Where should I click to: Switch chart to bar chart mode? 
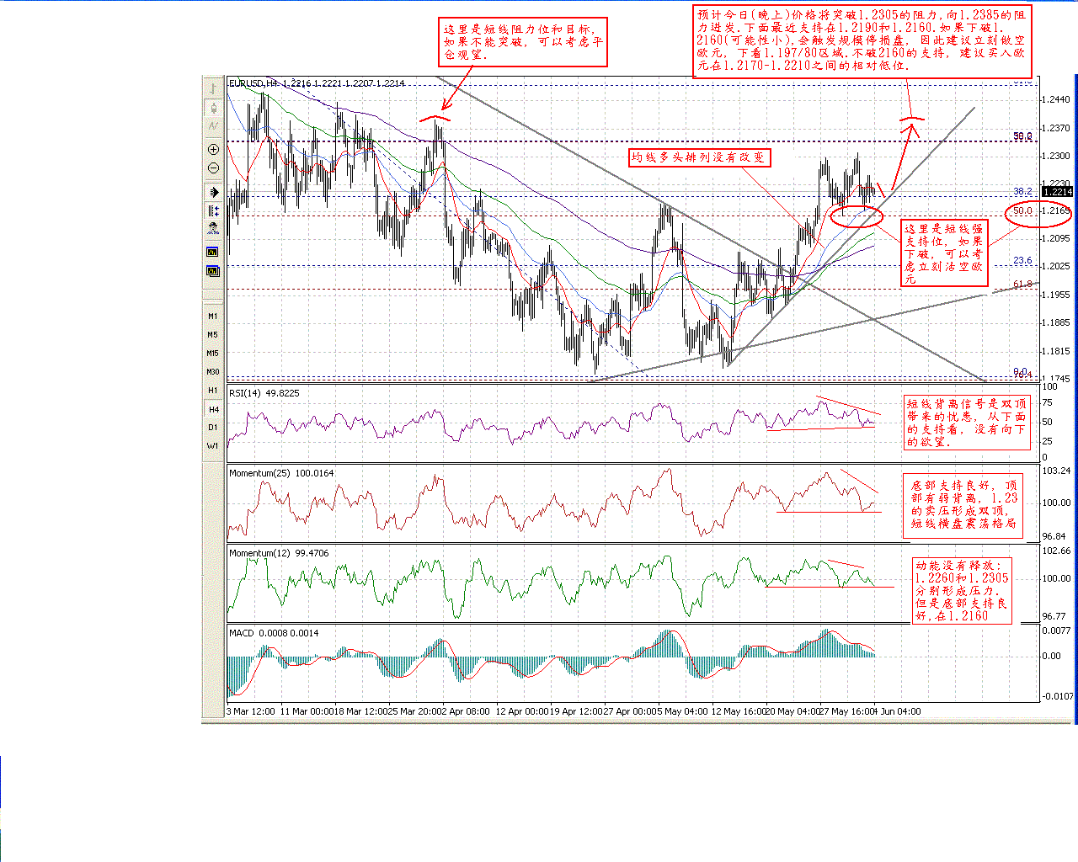(213, 88)
